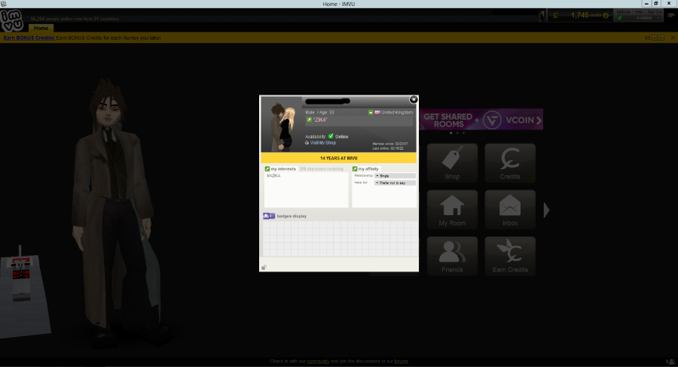Click the United Kingdom flag icon
This screenshot has width=678, height=367.
[x=377, y=112]
